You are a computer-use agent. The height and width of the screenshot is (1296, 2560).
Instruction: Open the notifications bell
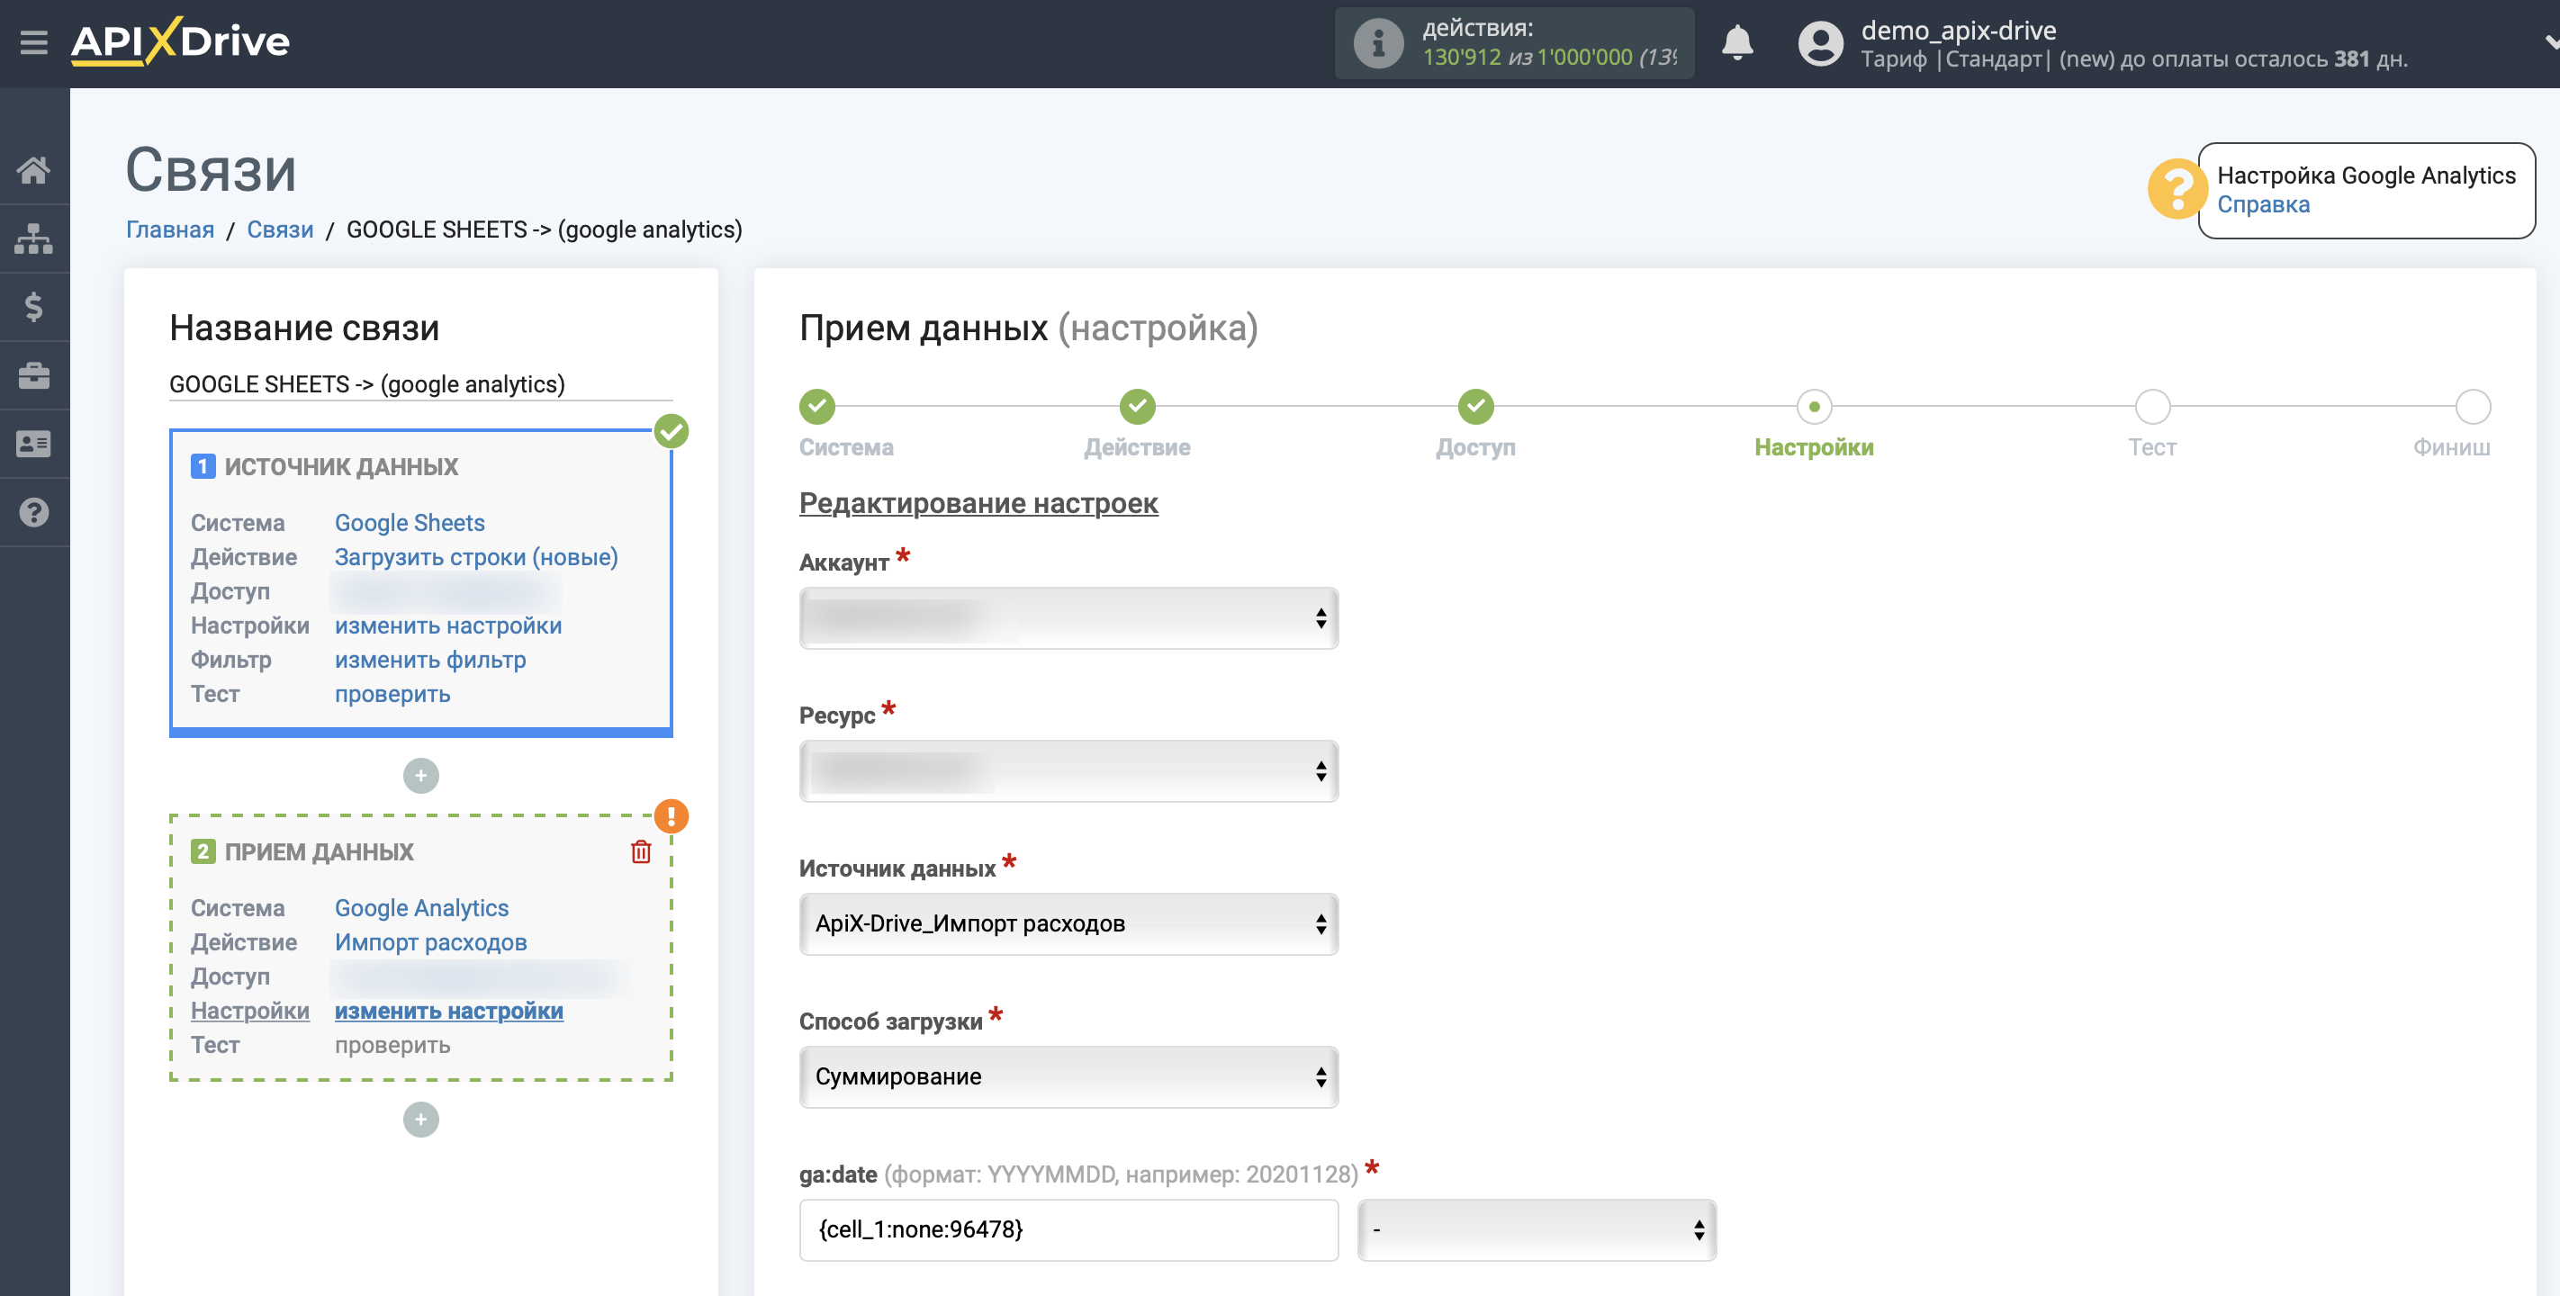pos(1736,42)
